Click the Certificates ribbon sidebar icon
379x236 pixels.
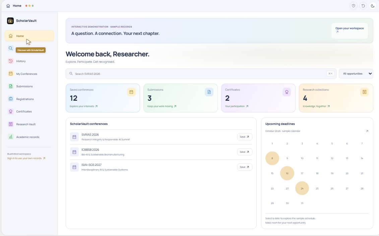click(11, 111)
